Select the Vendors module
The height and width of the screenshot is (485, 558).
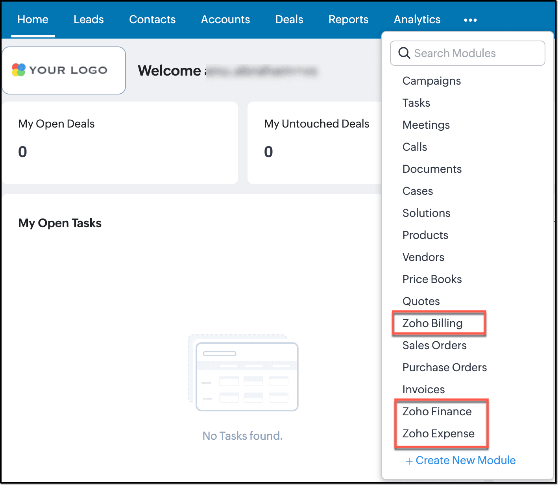pos(423,257)
